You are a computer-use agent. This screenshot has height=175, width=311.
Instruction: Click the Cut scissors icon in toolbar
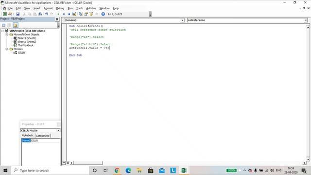click(x=24, y=14)
